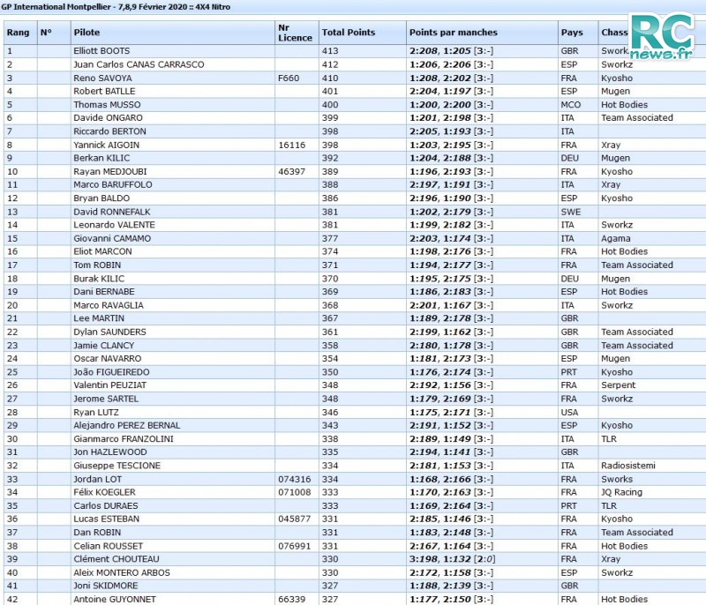Select pilot name Marco BARUFFOLO
The height and width of the screenshot is (605, 706).
coord(113,184)
